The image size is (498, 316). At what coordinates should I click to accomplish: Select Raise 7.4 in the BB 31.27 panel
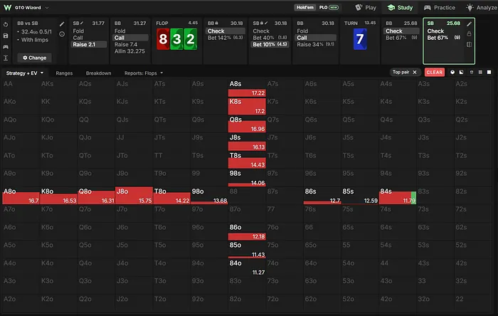point(126,44)
